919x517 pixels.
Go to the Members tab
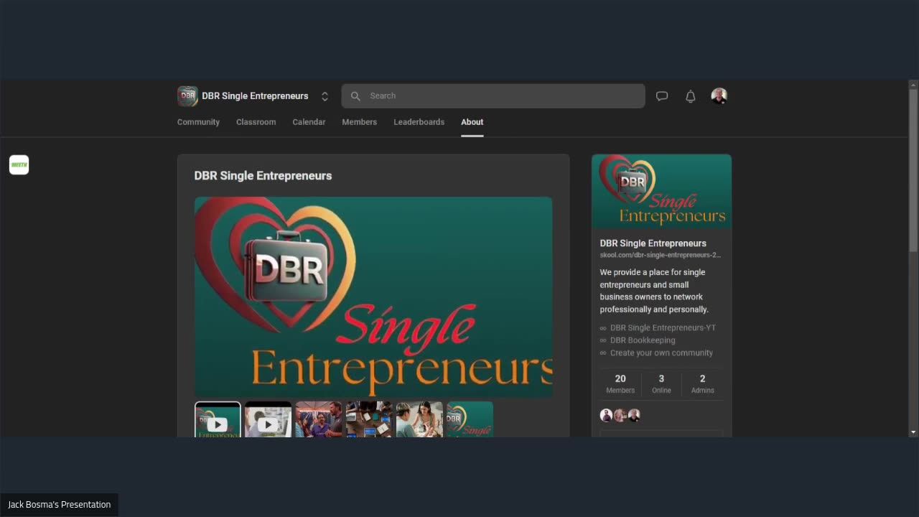[359, 122]
